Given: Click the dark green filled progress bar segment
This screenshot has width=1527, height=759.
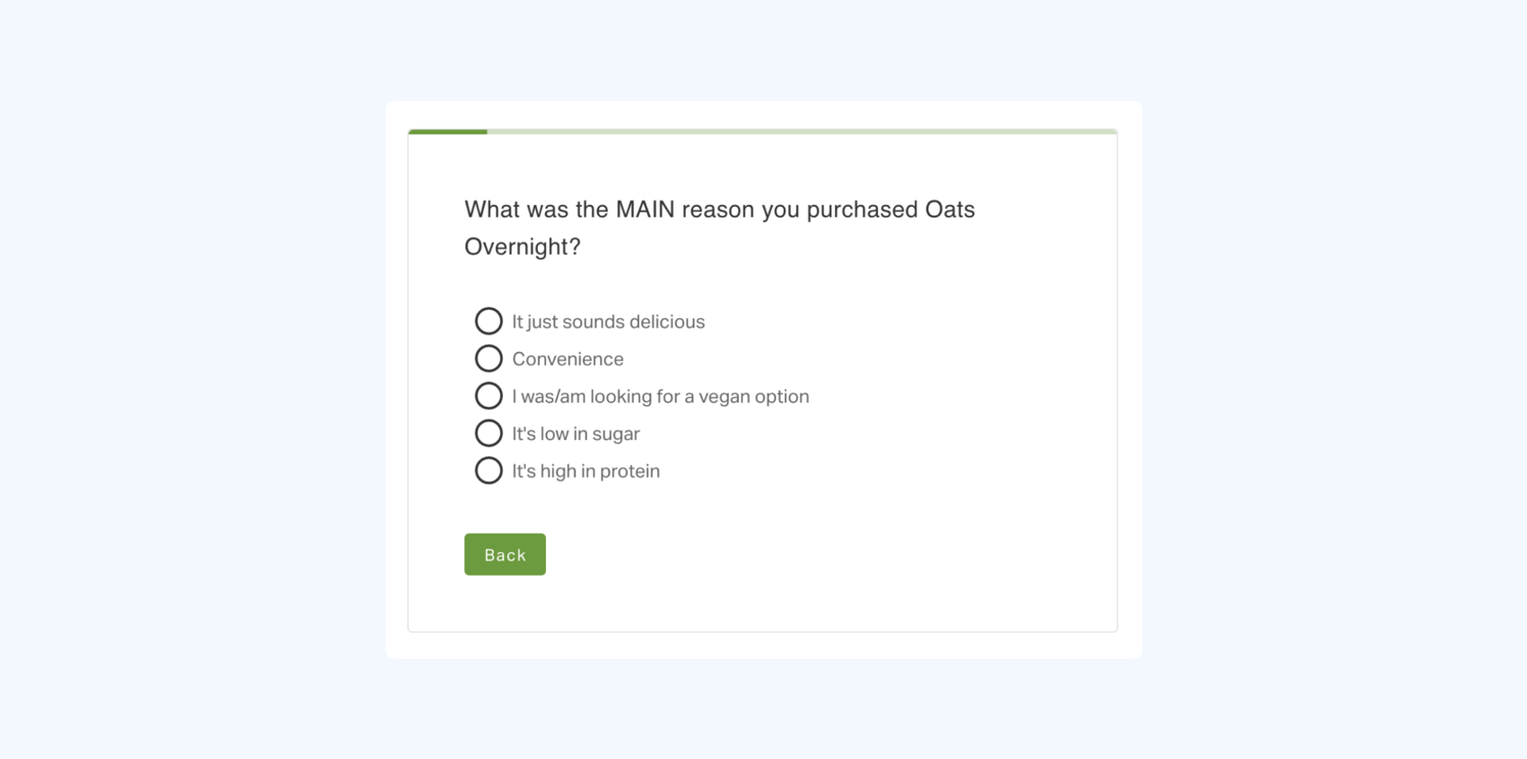Looking at the screenshot, I should pyautogui.click(x=447, y=132).
